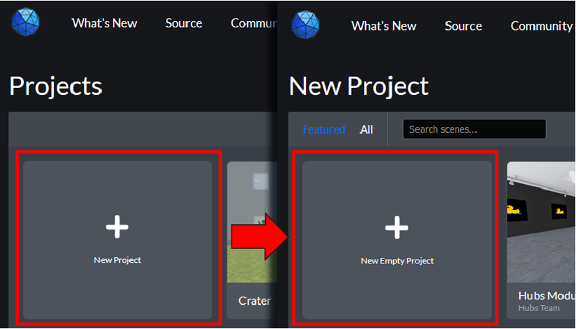Focus the Search scenes input field
The height and width of the screenshot is (329, 576).
474,129
